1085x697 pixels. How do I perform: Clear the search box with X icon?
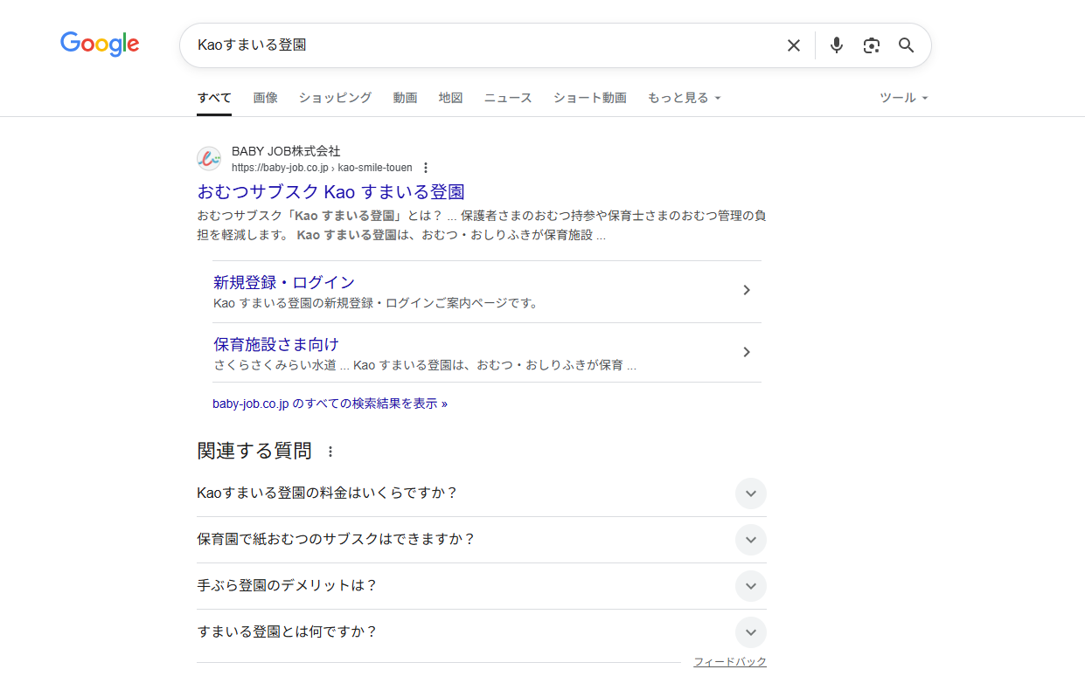pos(793,45)
